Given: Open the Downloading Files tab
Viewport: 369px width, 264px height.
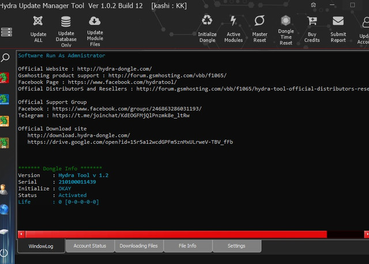Looking at the screenshot, I should (x=138, y=246).
